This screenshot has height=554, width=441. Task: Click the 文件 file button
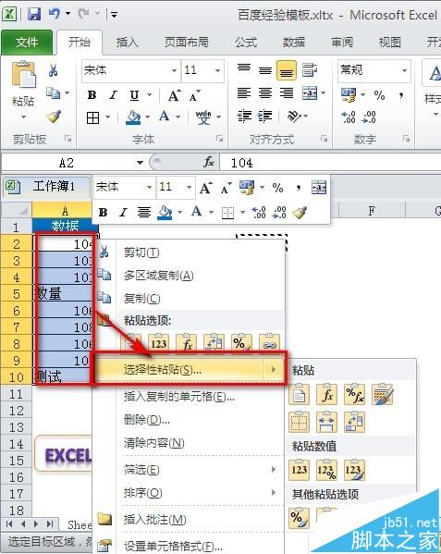27,43
